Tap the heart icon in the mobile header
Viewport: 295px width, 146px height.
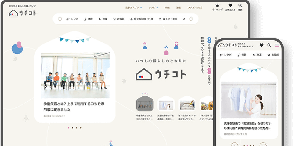(261, 45)
